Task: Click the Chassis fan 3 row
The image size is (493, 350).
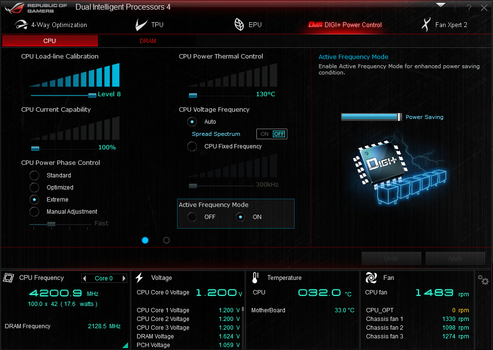Action: pyautogui.click(x=418, y=336)
